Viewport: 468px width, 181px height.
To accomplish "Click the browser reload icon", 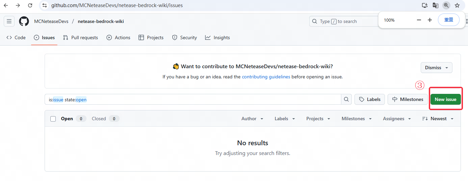I will point(30,5).
